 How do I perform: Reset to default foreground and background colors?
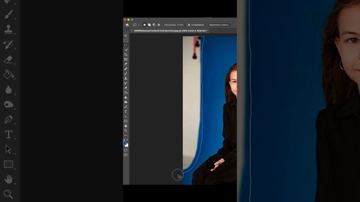click(124, 140)
